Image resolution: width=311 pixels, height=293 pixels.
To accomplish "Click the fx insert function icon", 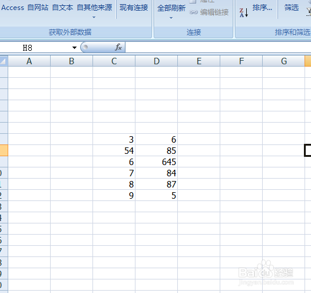I will [118, 47].
